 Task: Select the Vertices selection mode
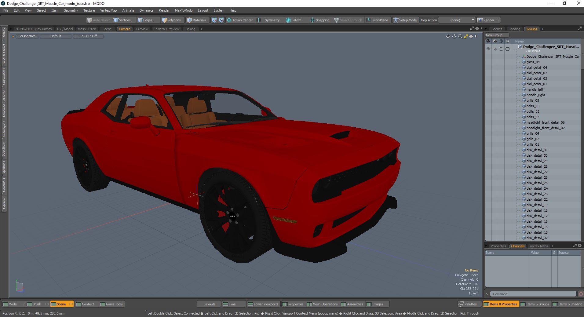click(122, 20)
